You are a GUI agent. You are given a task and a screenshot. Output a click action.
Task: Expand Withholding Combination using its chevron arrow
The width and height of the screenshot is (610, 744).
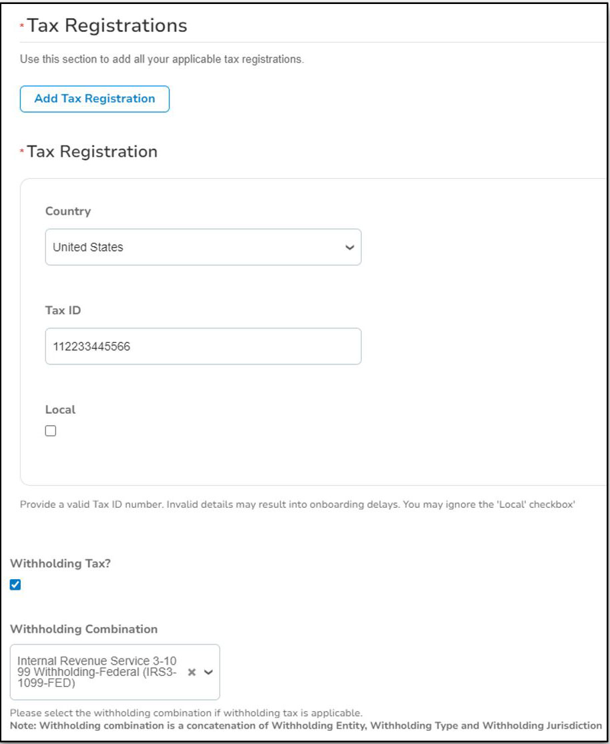(x=208, y=673)
